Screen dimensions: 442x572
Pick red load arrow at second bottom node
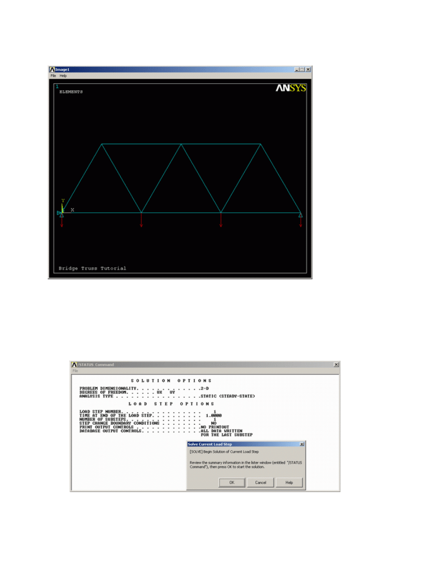click(x=141, y=221)
